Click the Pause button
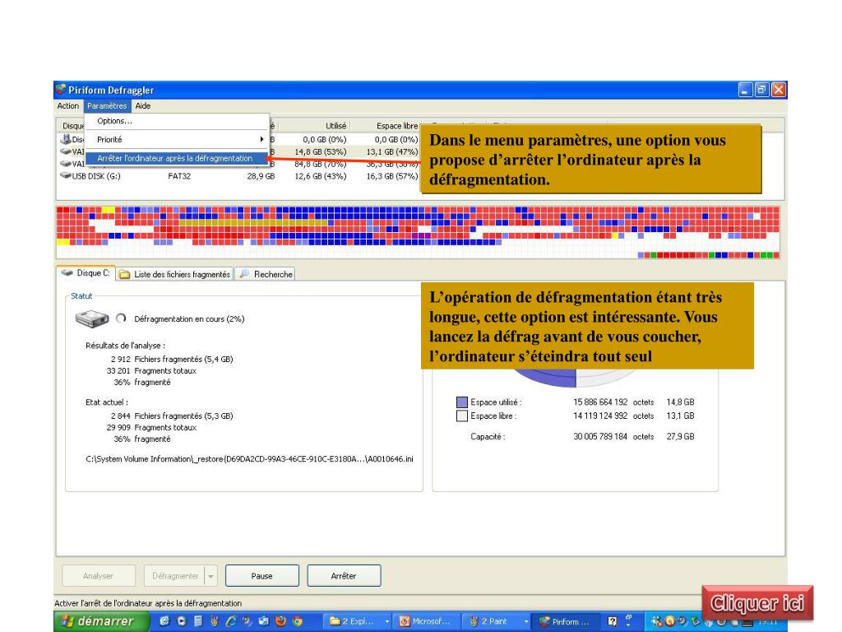This screenshot has height=632, width=842. [262, 575]
